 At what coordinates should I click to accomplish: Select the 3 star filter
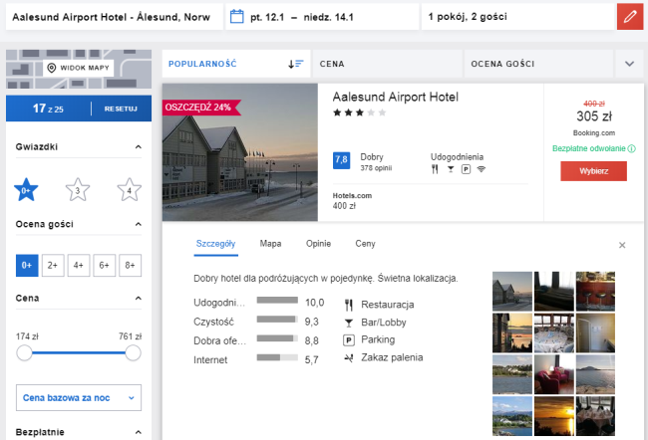coord(78,190)
